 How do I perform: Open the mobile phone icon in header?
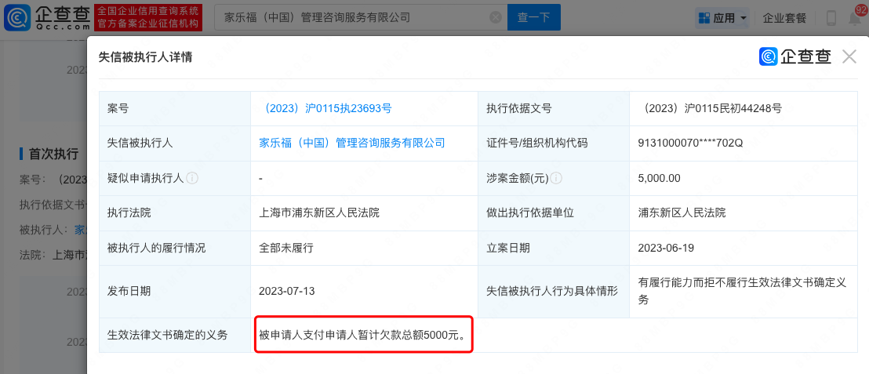tap(831, 18)
